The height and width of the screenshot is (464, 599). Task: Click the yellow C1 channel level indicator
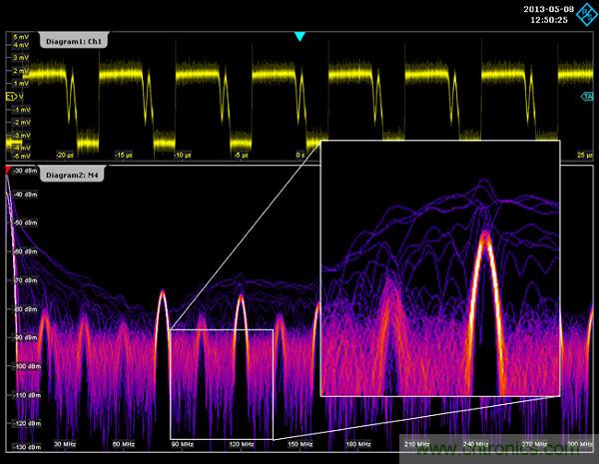[11, 97]
